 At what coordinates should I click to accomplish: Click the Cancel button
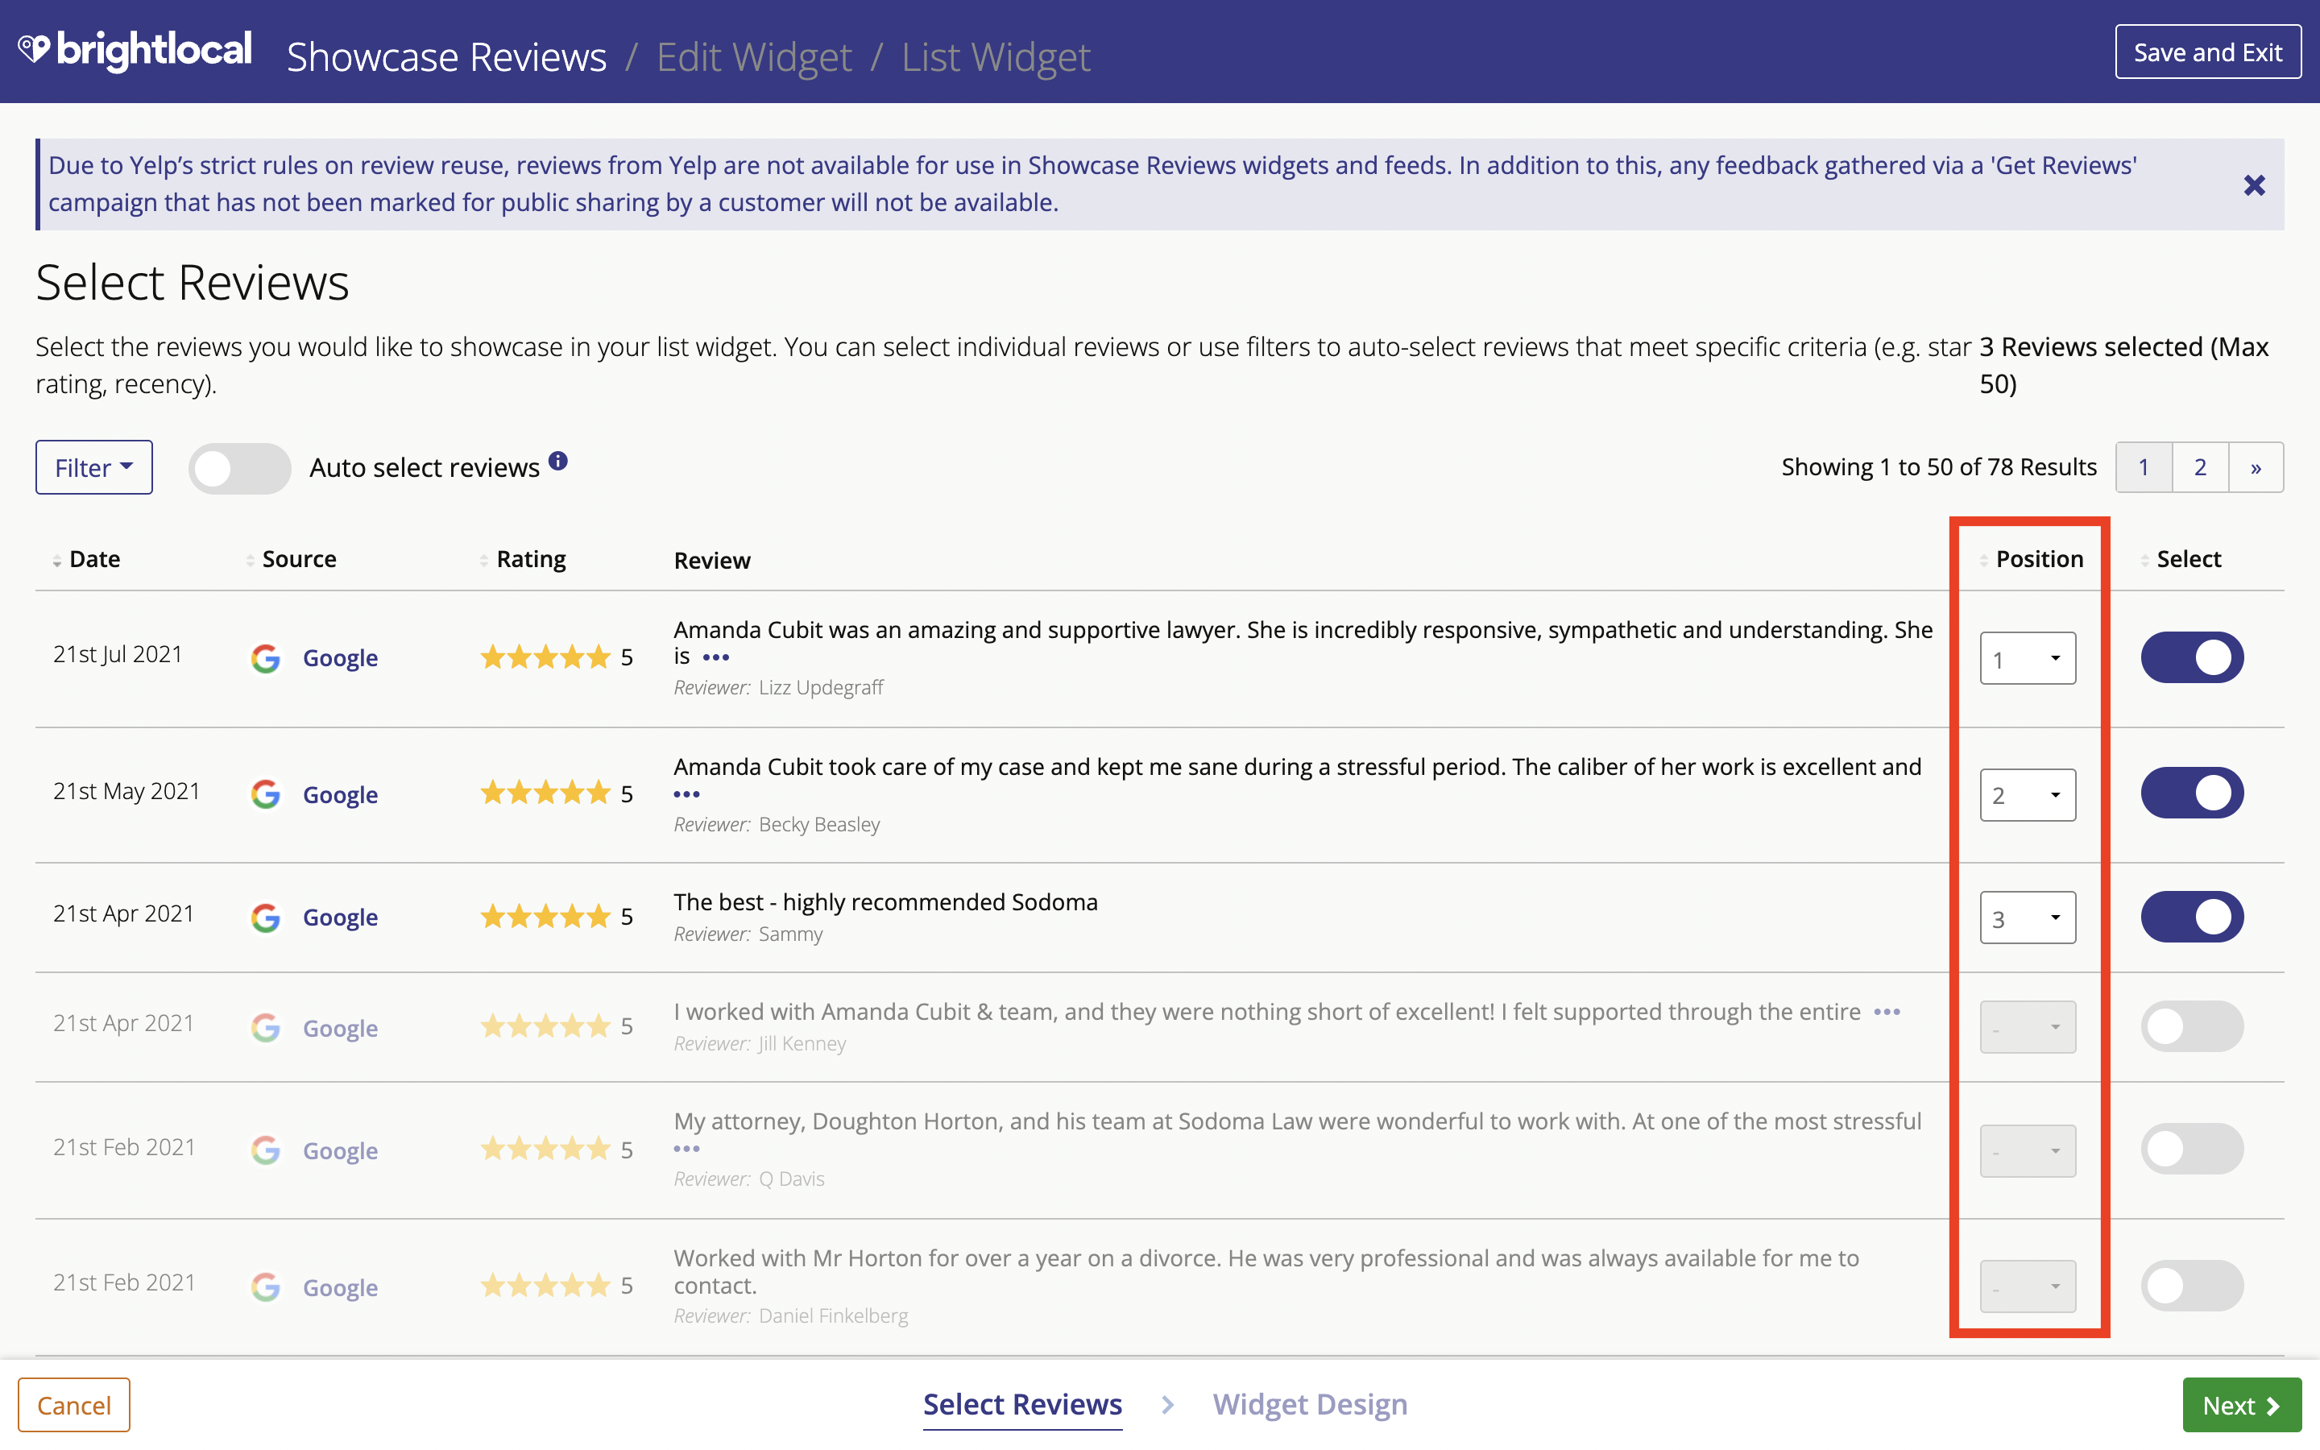pos(74,1406)
